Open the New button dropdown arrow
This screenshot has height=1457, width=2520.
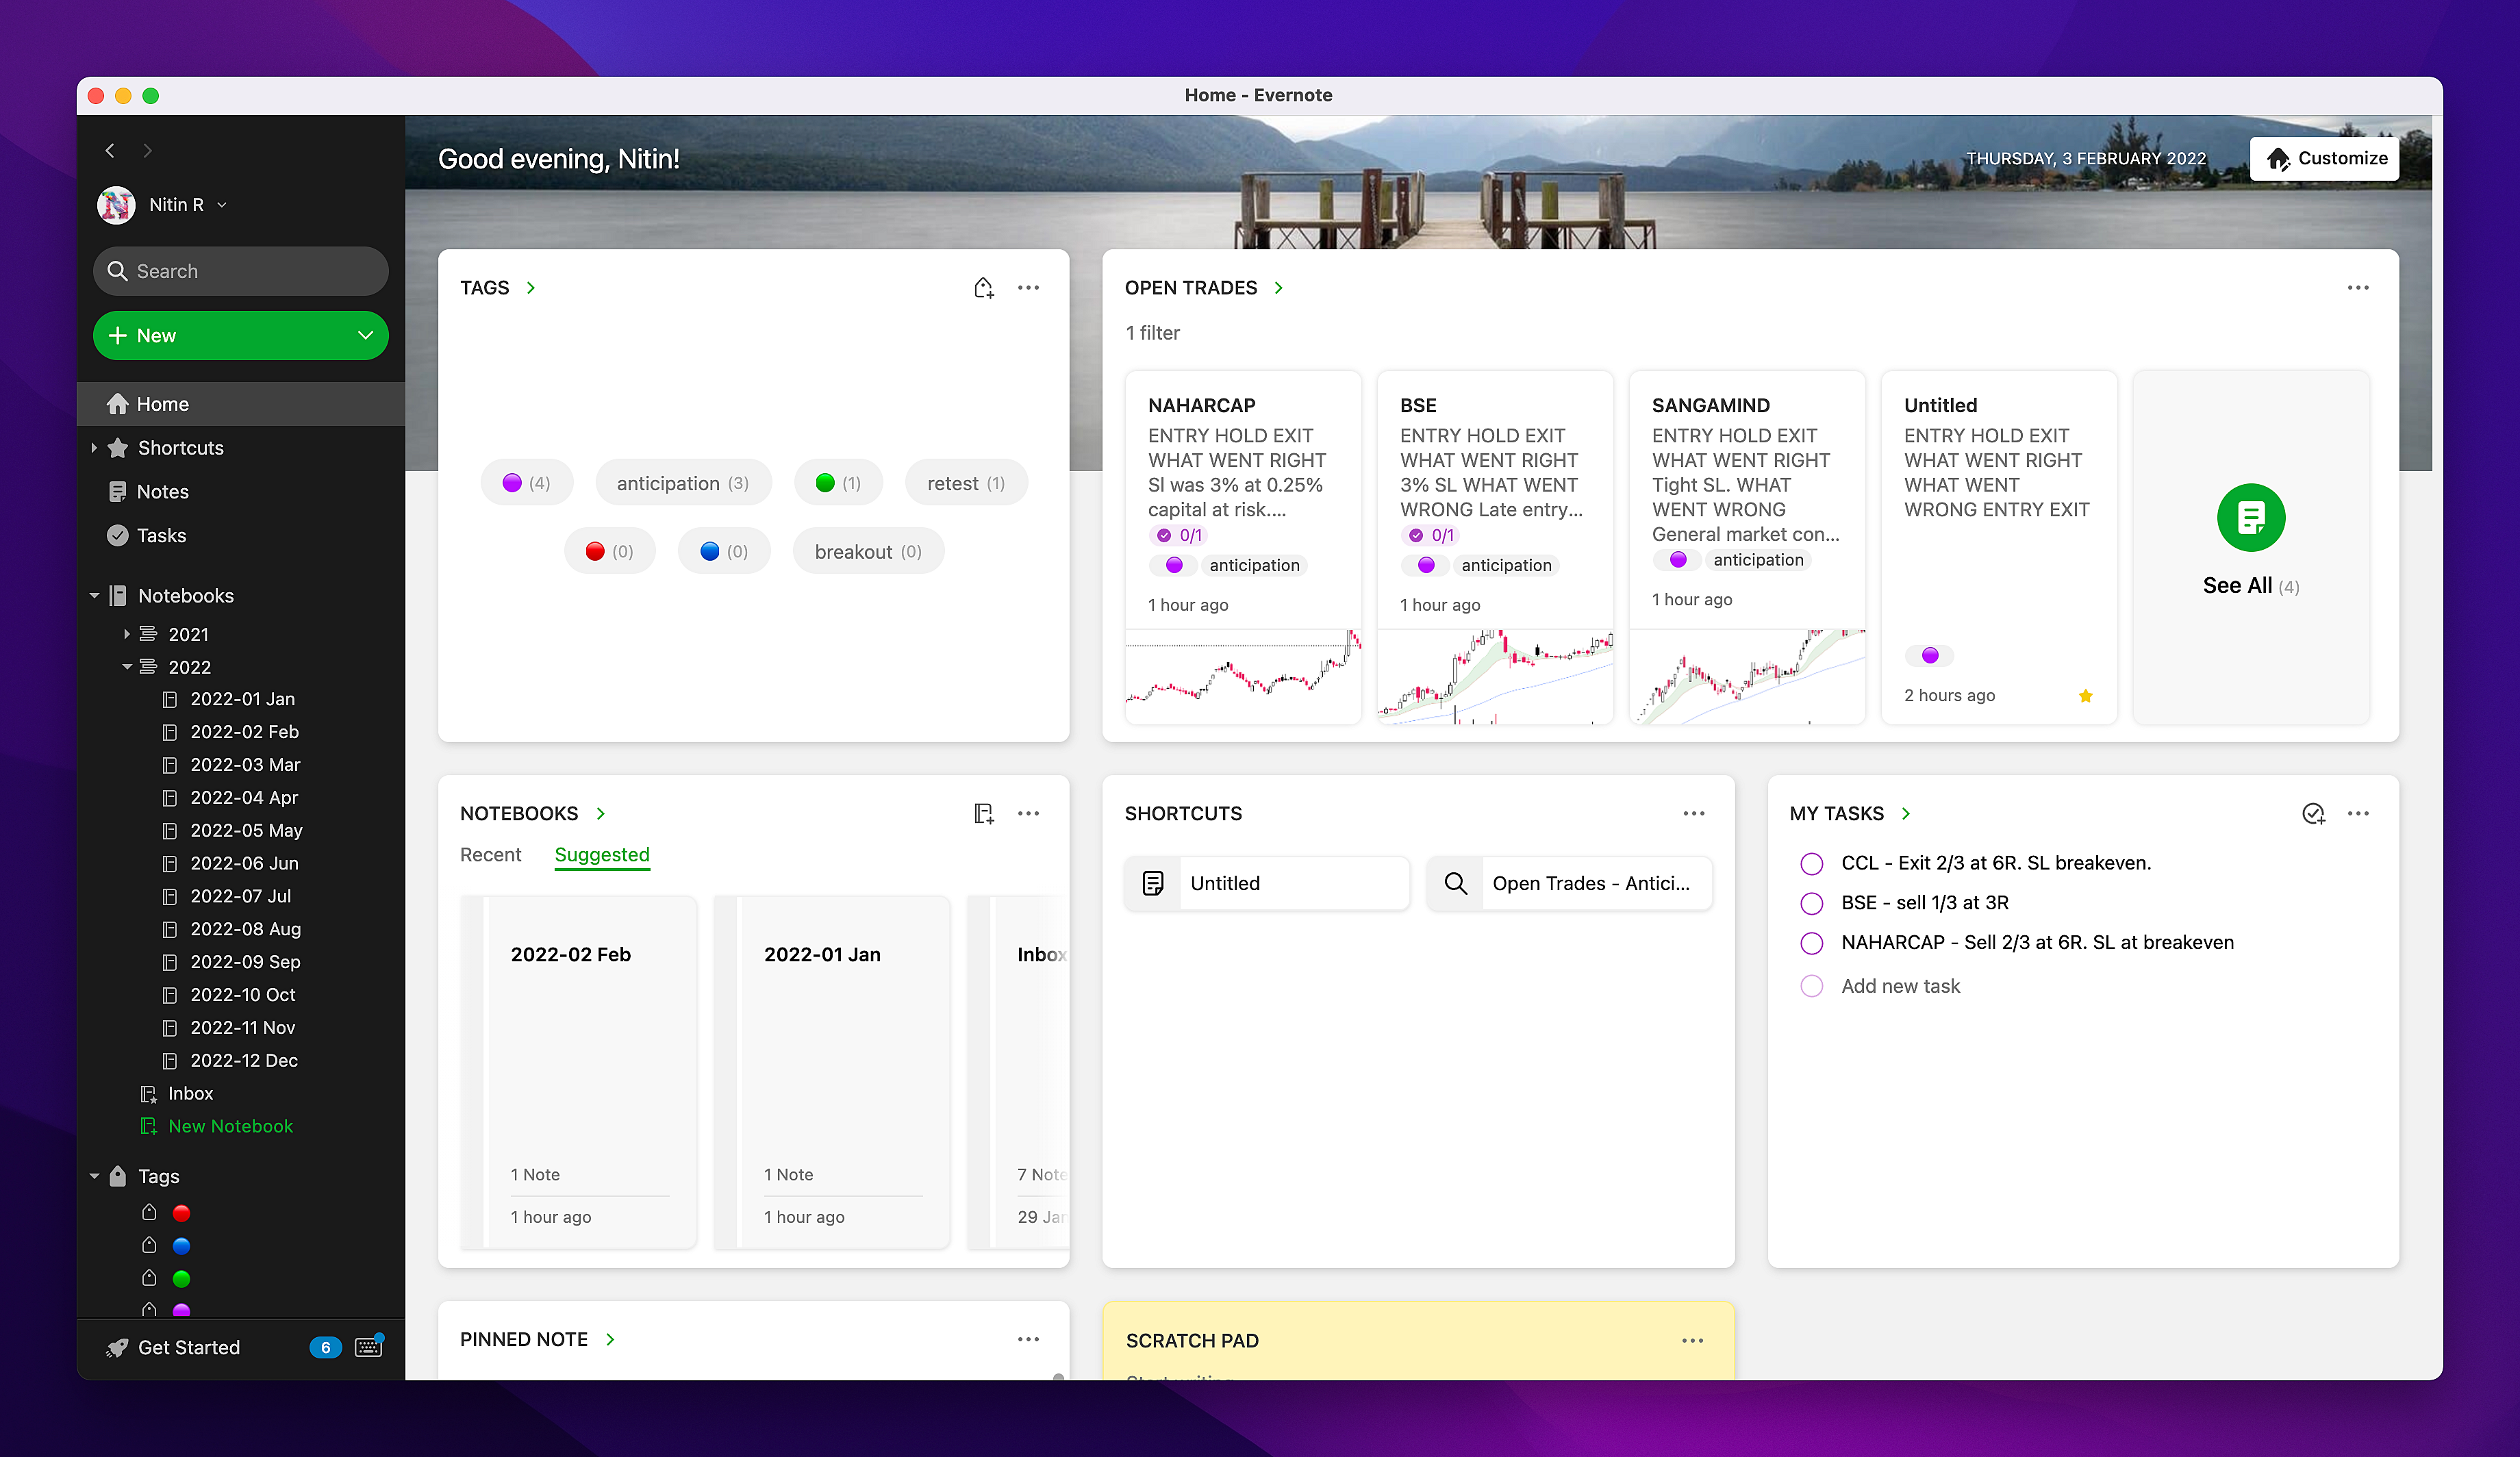tap(365, 336)
